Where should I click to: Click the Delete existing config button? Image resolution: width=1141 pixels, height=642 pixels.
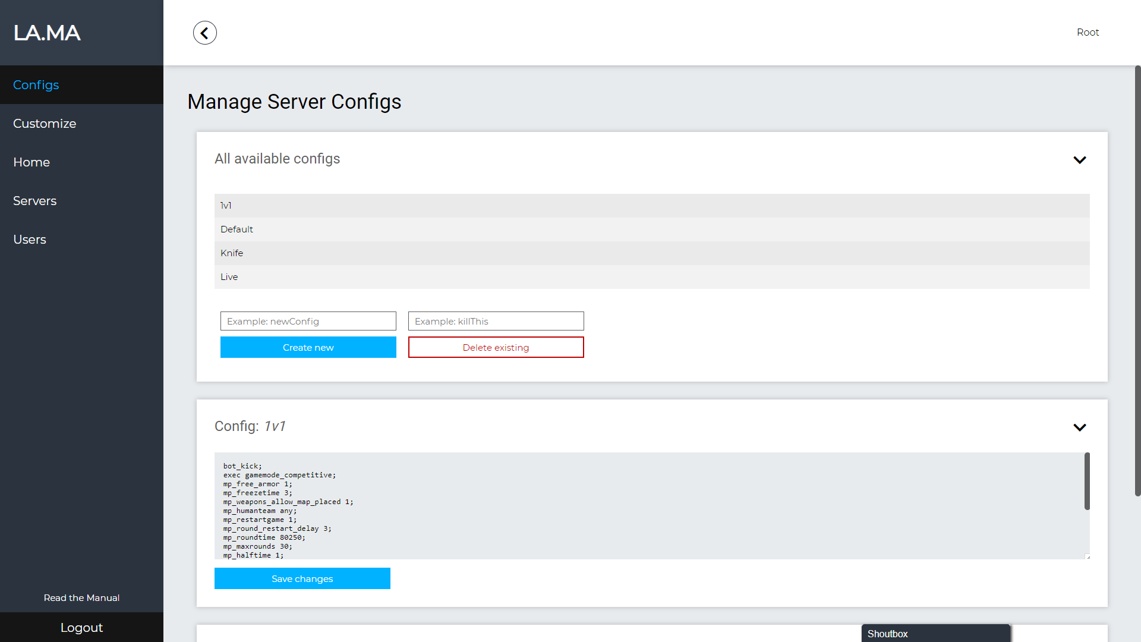[x=495, y=347]
